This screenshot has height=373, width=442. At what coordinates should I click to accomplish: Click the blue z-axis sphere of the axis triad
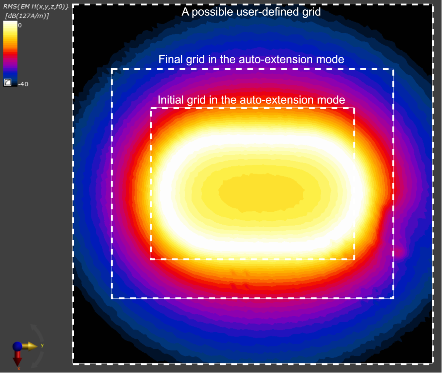pos(17,346)
